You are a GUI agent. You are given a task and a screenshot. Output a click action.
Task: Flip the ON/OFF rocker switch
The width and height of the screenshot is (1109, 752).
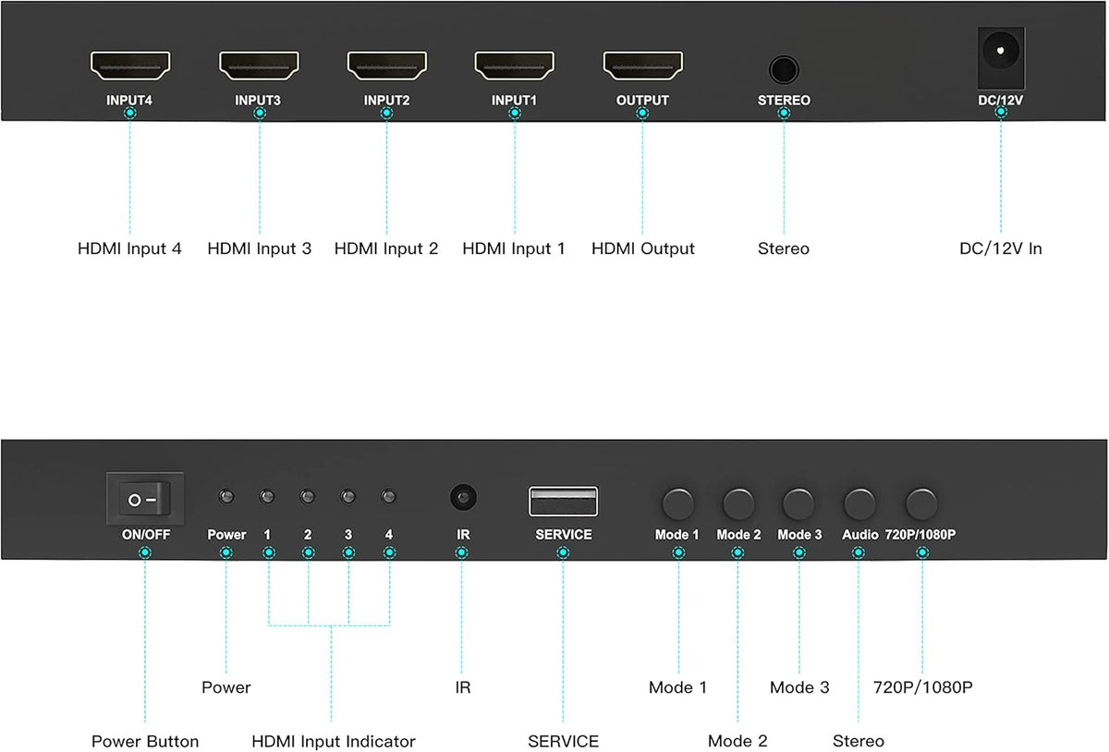(145, 499)
